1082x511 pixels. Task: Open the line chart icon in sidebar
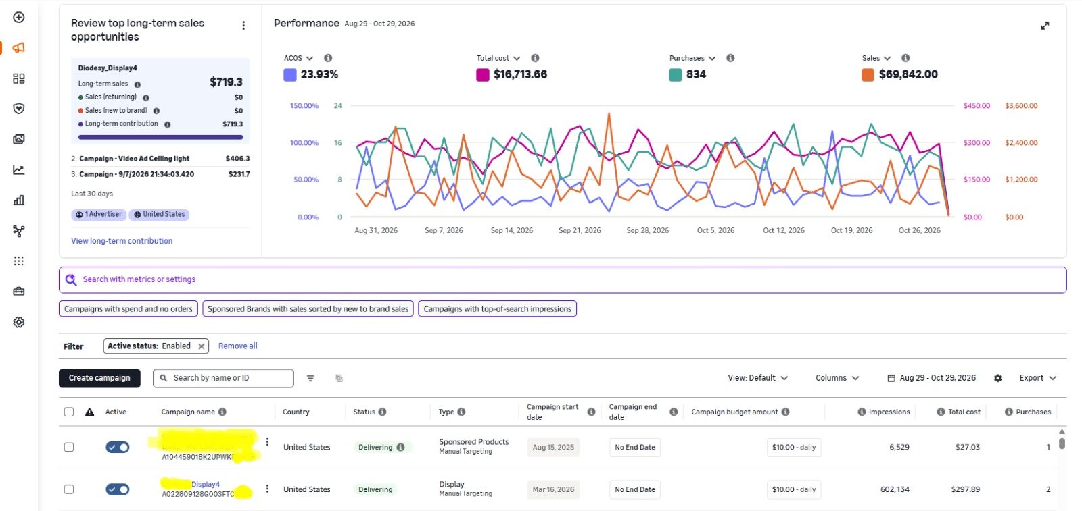click(19, 169)
